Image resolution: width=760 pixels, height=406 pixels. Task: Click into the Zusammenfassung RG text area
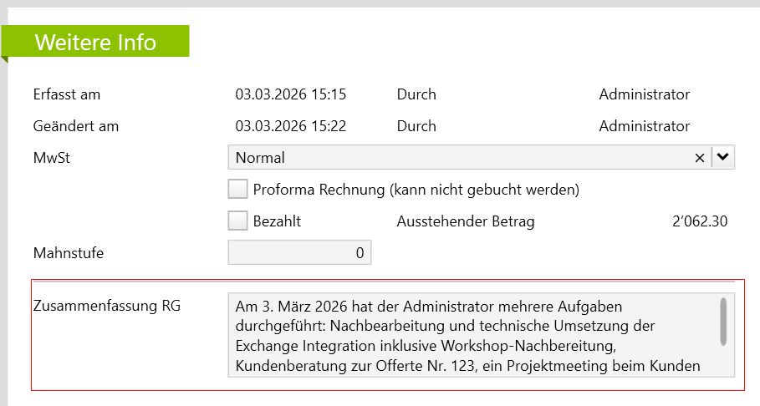[x=468, y=336]
